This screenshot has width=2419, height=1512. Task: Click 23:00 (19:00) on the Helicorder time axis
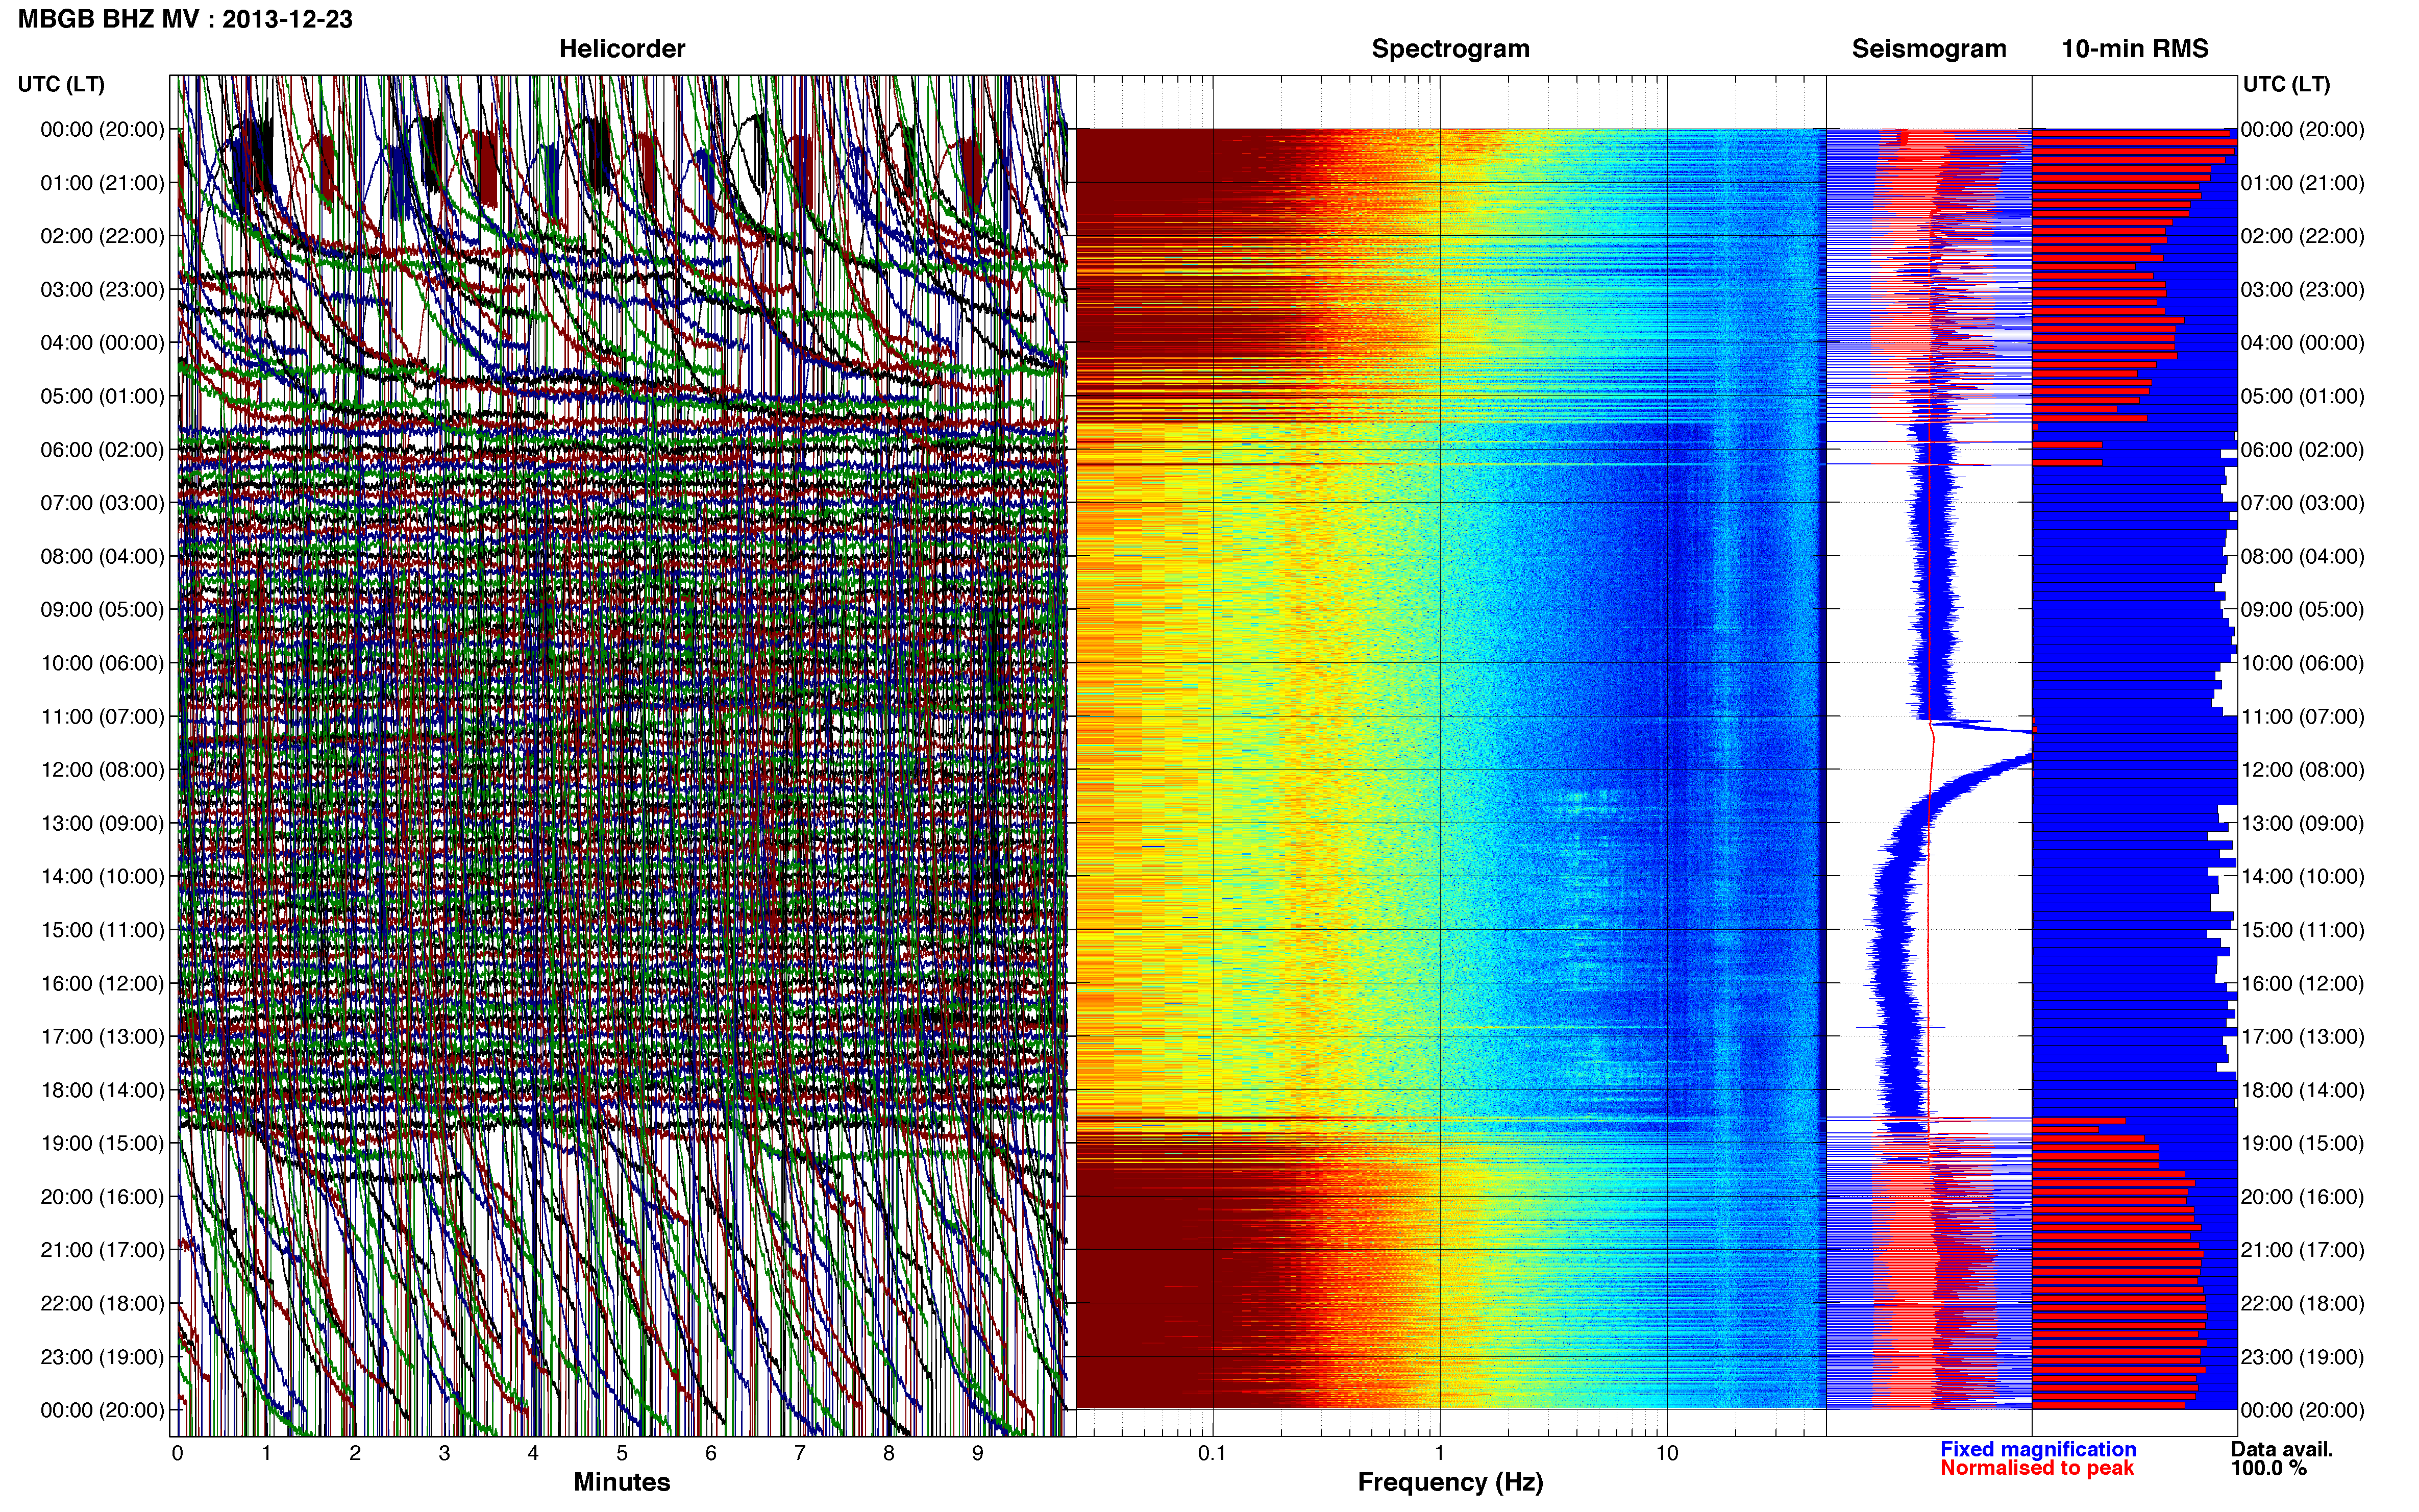point(102,1357)
